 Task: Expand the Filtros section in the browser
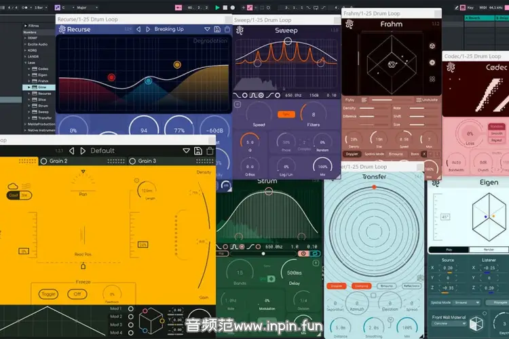pyautogui.click(x=25, y=26)
